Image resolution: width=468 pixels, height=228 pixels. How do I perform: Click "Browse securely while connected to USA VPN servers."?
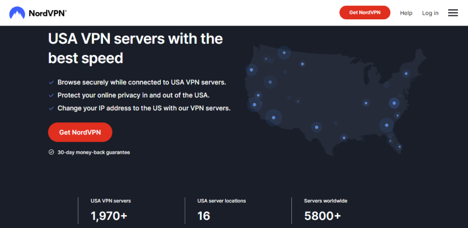[142, 82]
